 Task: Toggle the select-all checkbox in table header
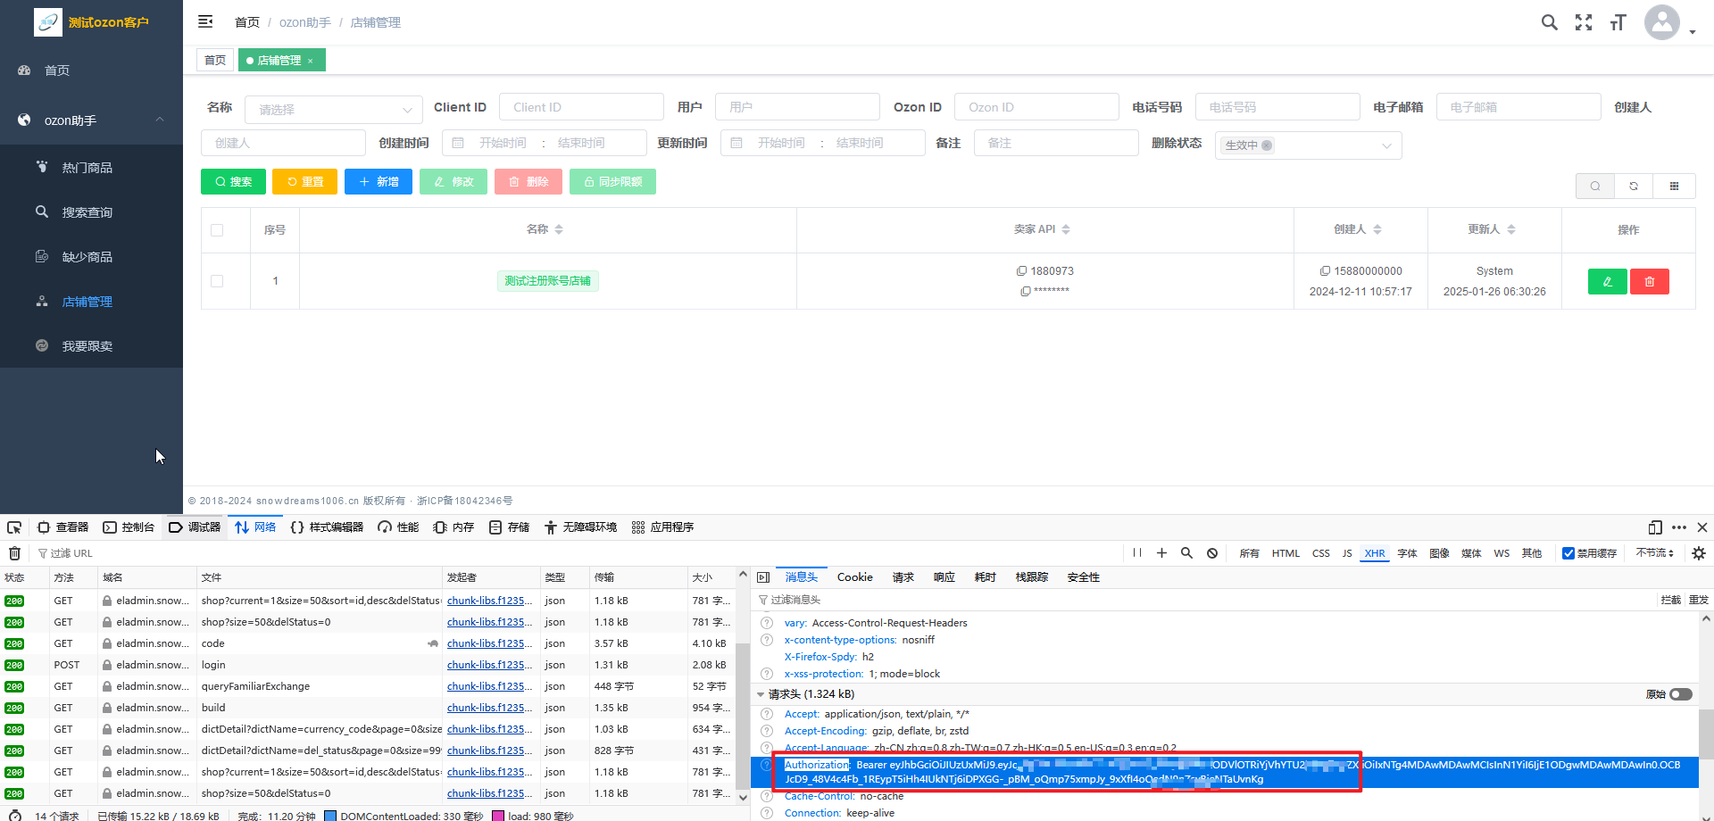pyautogui.click(x=217, y=230)
